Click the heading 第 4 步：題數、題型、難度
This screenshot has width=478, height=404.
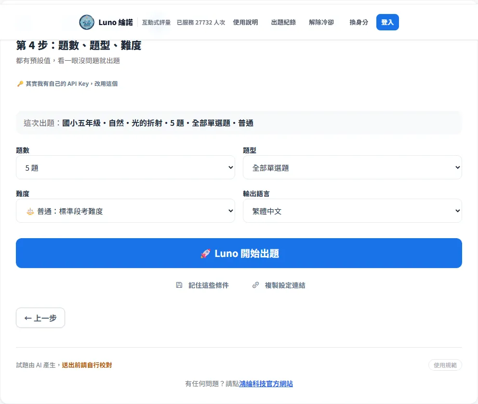coord(79,45)
